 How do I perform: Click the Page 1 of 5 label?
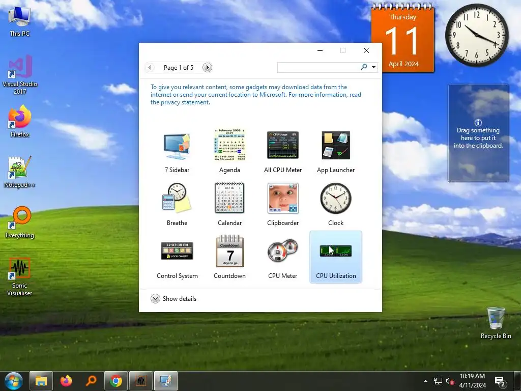(179, 68)
